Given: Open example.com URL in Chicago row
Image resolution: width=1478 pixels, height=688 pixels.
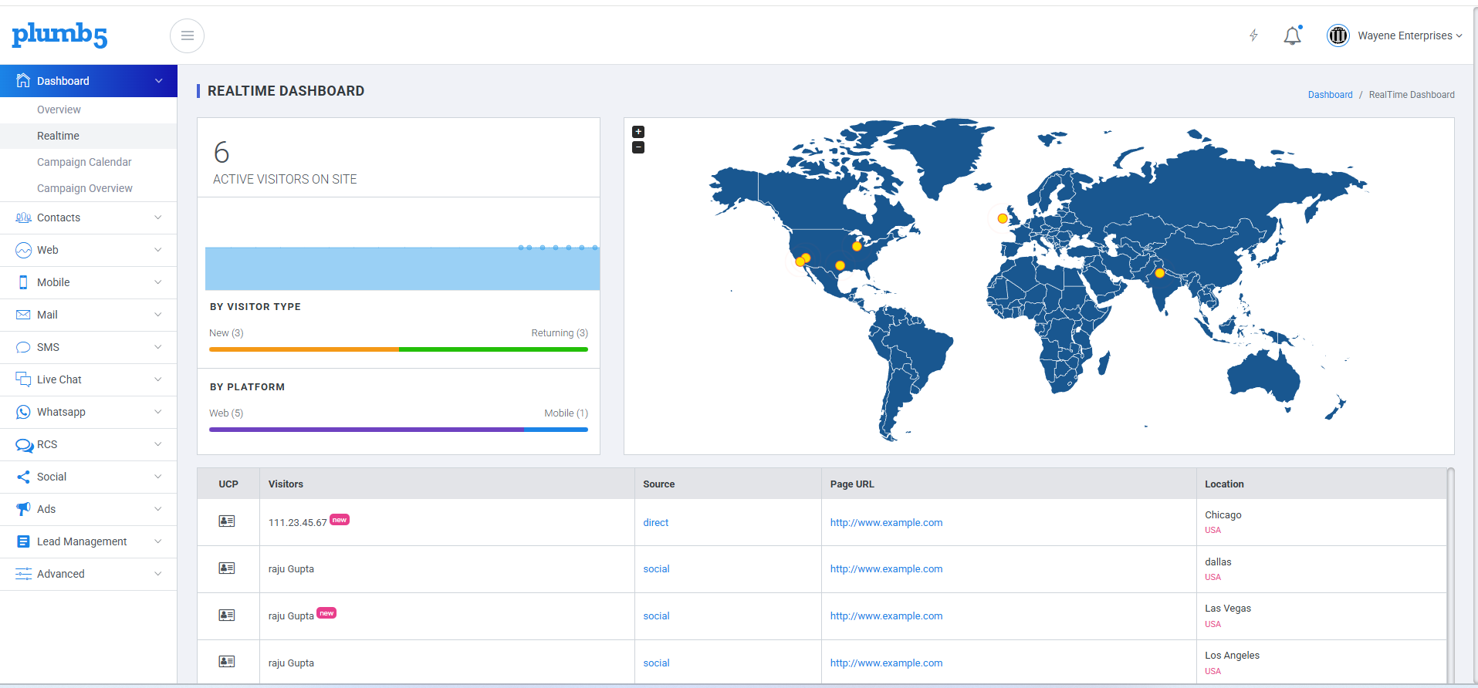Looking at the screenshot, I should click(886, 522).
